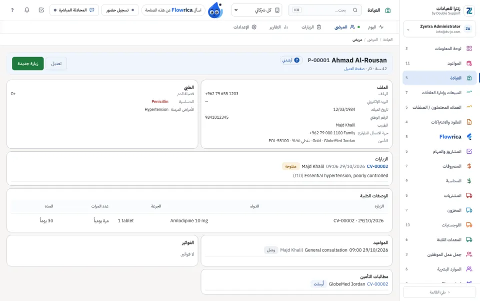The width and height of the screenshot is (480, 301).
Task: Expand Zyntra Administrator account menu
Action: 439,29
